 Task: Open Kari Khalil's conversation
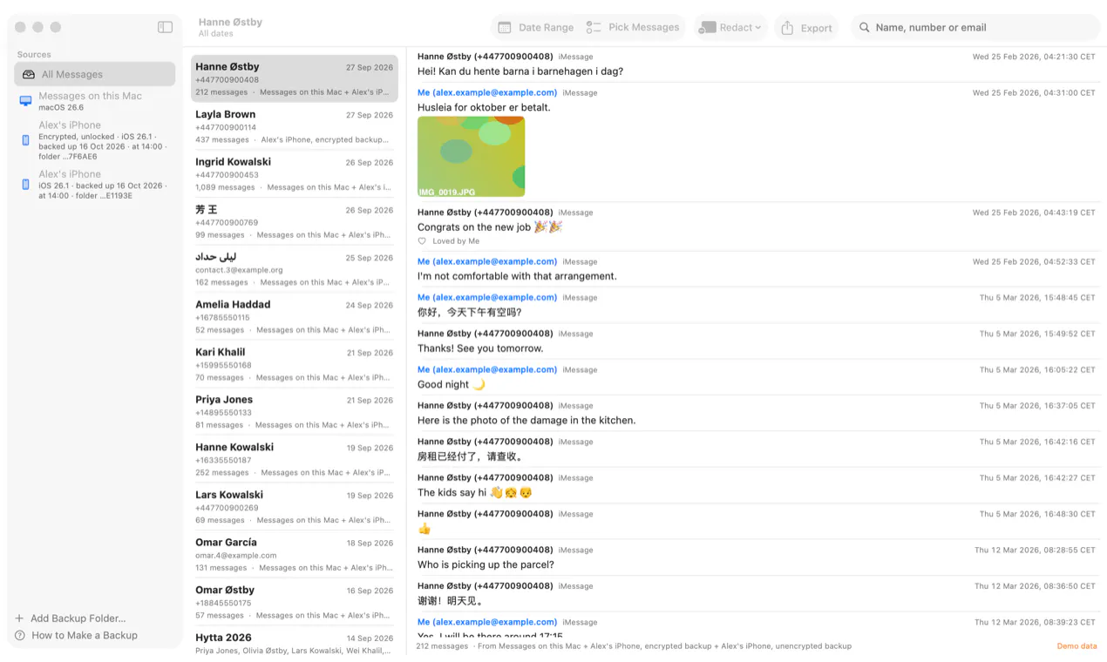295,365
